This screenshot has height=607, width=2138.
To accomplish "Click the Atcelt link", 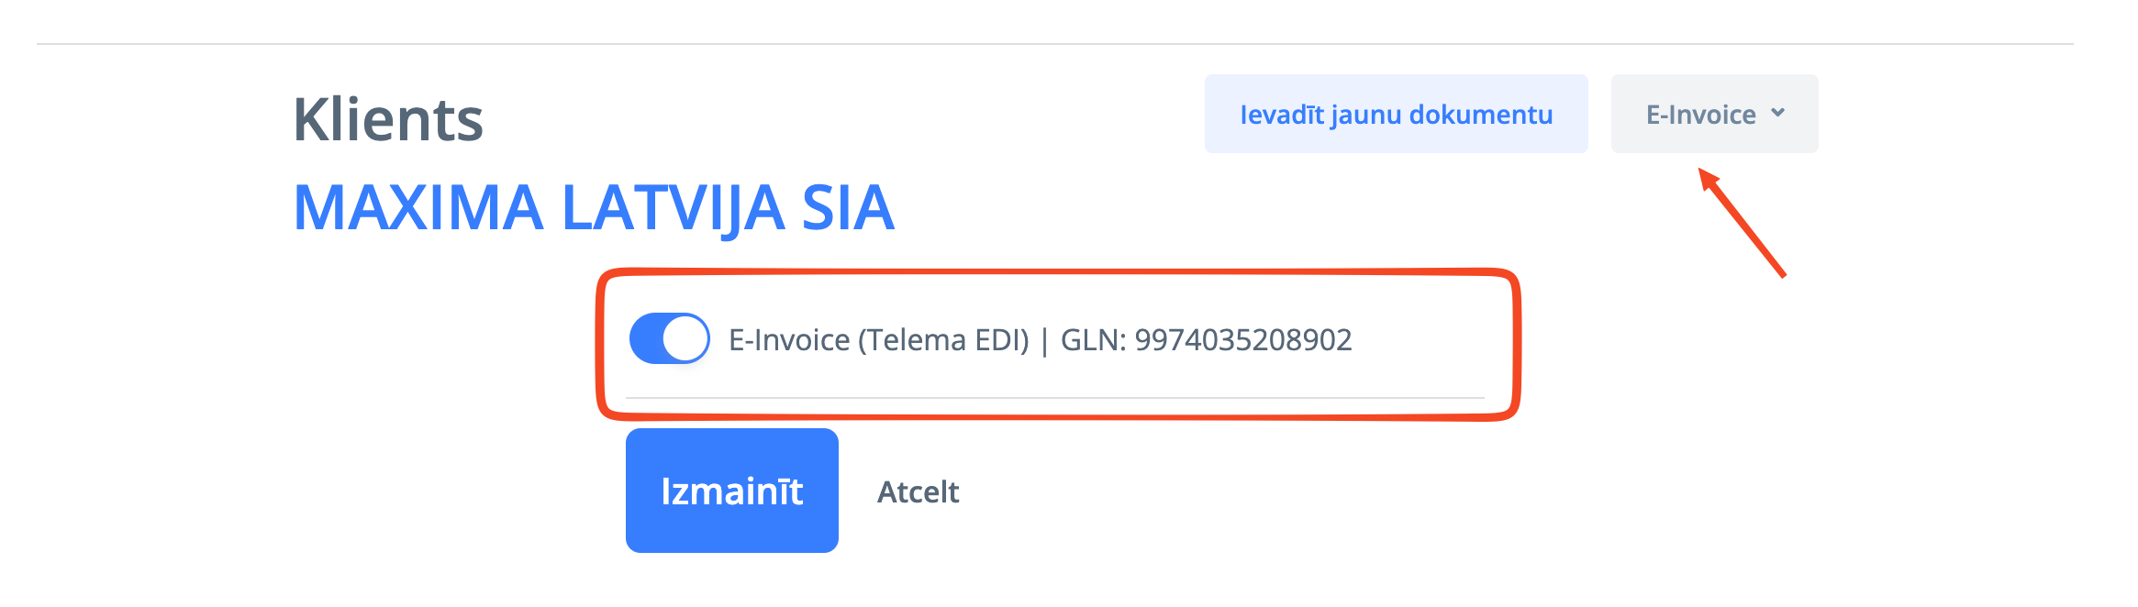I will pos(918,492).
